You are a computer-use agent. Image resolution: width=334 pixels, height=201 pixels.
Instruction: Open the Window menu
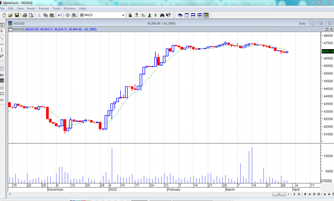tap(70, 8)
